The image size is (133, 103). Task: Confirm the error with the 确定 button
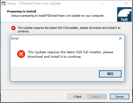[x=110, y=74]
